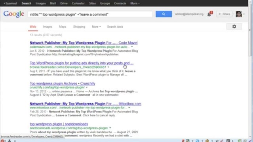The width and height of the screenshot is (253, 142).
Task: Open Drive in the top bar
Action: (64, 3)
